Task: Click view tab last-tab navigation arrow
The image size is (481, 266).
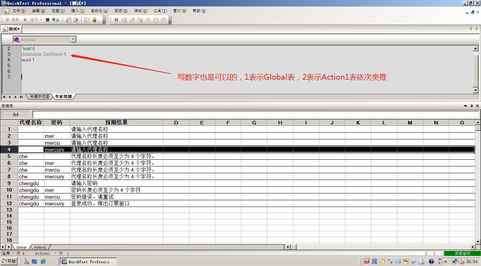Action: (x=21, y=97)
